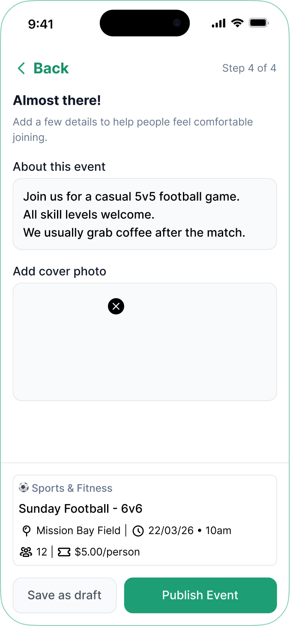Viewport: 290px width, 626px height.
Task: Click the event description text box
Action: click(145, 214)
